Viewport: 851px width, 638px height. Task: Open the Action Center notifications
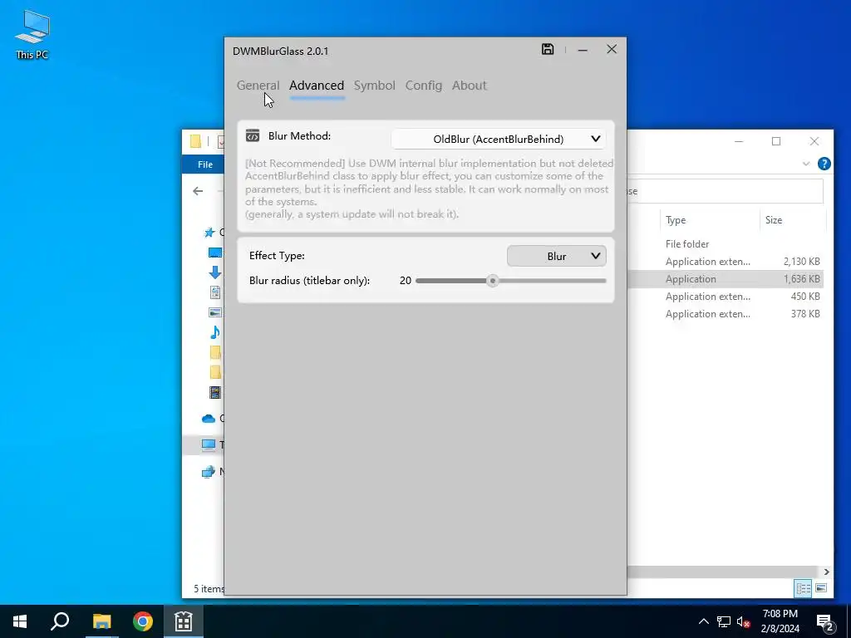click(x=825, y=621)
